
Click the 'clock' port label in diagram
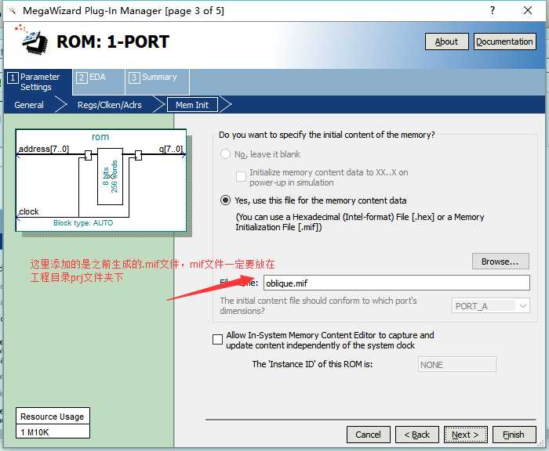29,212
